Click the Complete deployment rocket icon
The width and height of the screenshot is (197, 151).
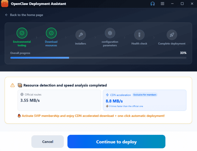[x=171, y=34]
